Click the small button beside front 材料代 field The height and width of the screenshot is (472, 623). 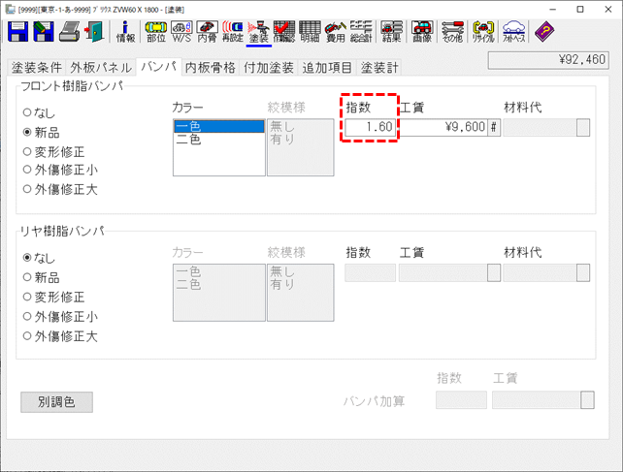tap(583, 127)
